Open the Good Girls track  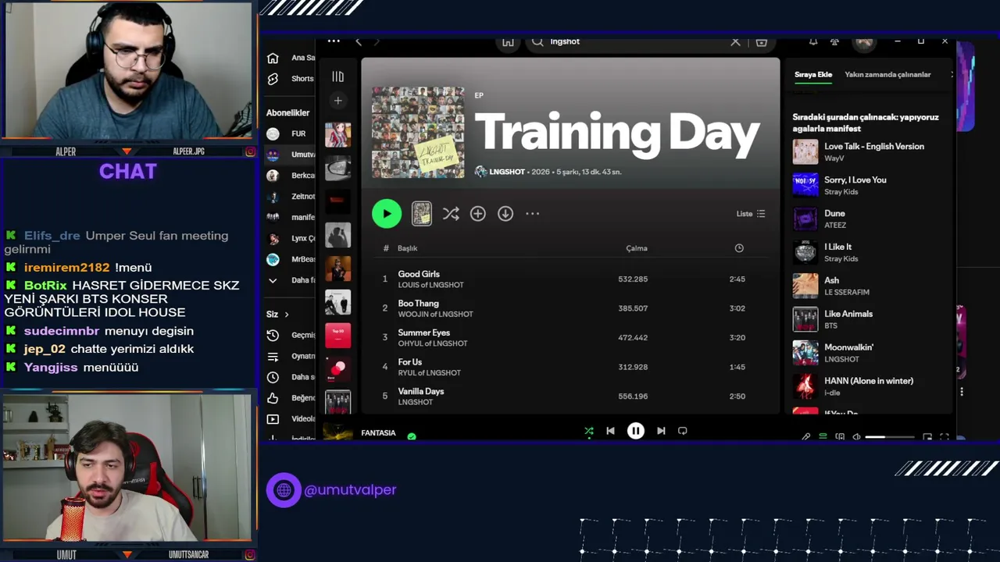419,274
